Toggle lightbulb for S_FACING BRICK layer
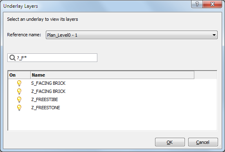The width and height of the screenshot is (225, 152). (19, 83)
